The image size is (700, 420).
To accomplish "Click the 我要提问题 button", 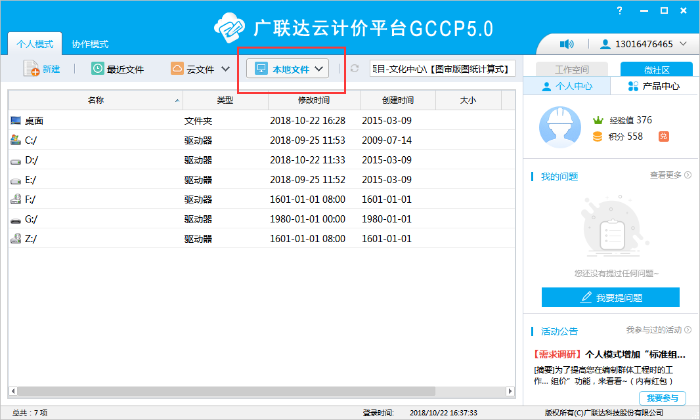I will 610,297.
